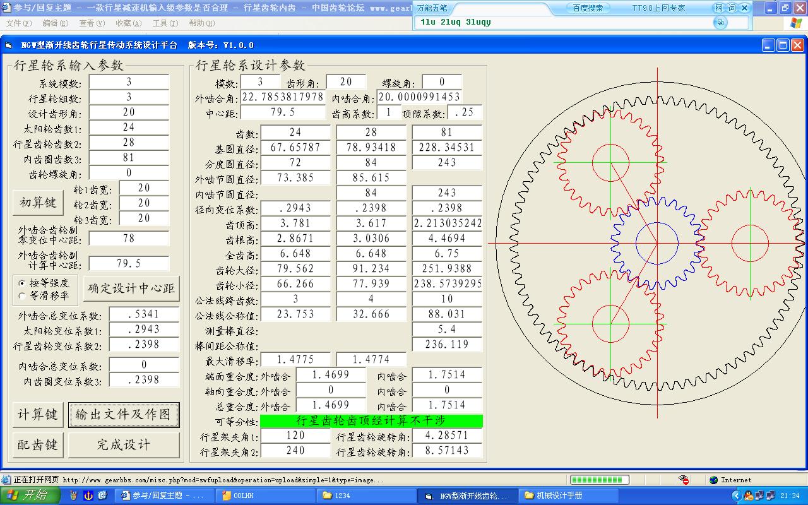Click the 网 icon in IME bar
The height and width of the screenshot is (505, 808).
719,8
